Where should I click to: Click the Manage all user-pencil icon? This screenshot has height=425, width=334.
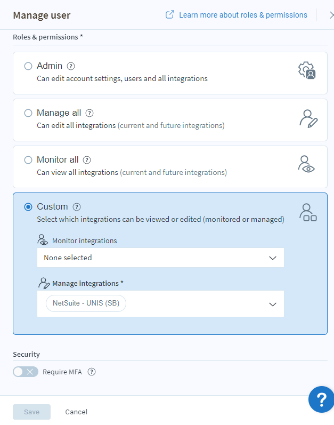(308, 118)
